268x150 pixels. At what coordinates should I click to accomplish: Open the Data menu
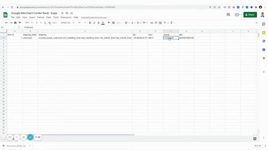(49, 17)
